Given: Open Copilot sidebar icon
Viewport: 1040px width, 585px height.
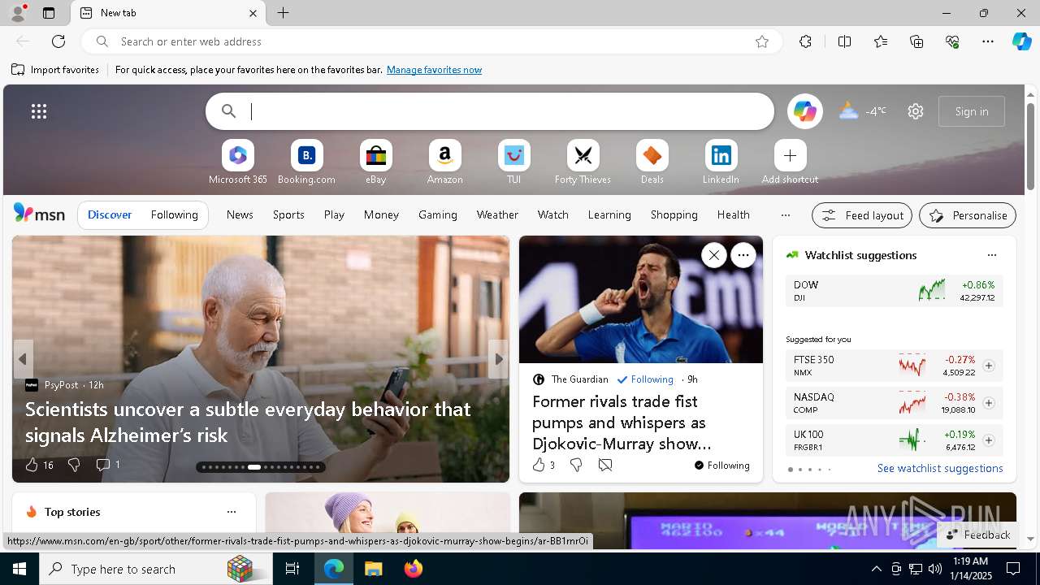Looking at the screenshot, I should 1022,41.
